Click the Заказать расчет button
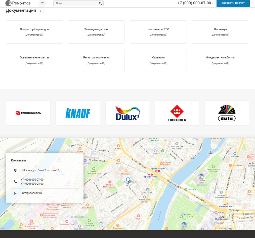 click(x=233, y=3)
